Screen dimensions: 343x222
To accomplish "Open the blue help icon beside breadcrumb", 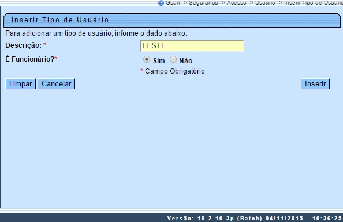I will tap(161, 3).
